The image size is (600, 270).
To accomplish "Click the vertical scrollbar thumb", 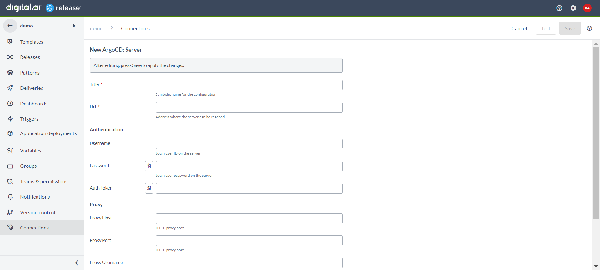I will pyautogui.click(x=596, y=133).
